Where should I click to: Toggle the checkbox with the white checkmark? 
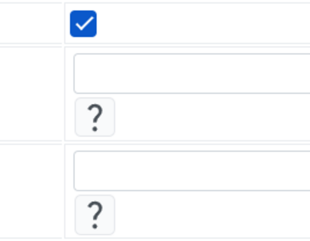[x=83, y=24]
